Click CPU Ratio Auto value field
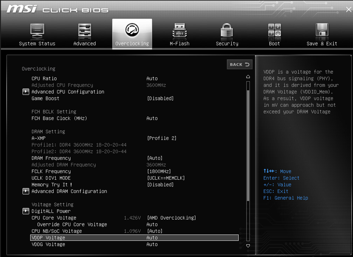353x257 pixels. click(x=152, y=79)
